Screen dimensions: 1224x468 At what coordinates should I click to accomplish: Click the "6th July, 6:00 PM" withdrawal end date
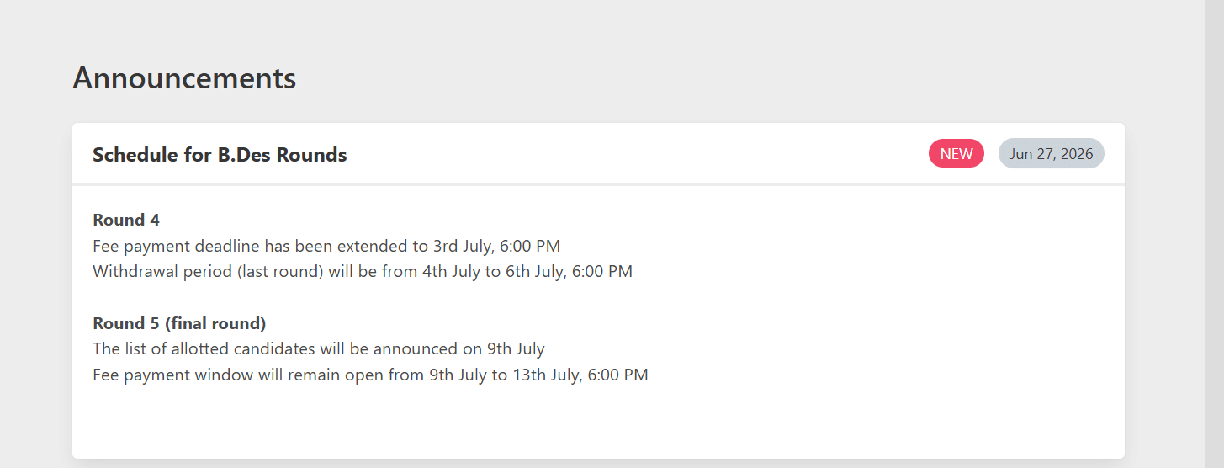point(569,271)
